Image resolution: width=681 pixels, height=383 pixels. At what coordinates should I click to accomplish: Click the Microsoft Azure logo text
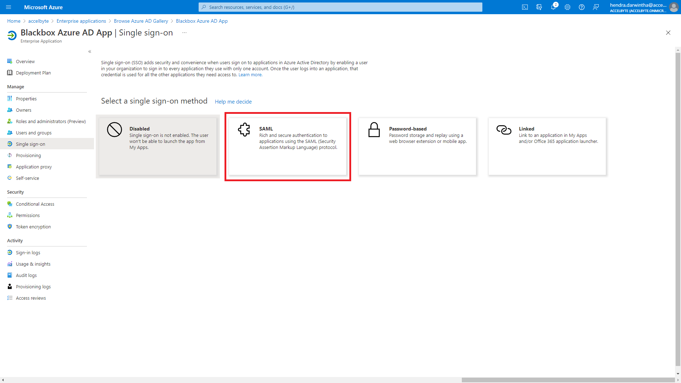(x=43, y=7)
